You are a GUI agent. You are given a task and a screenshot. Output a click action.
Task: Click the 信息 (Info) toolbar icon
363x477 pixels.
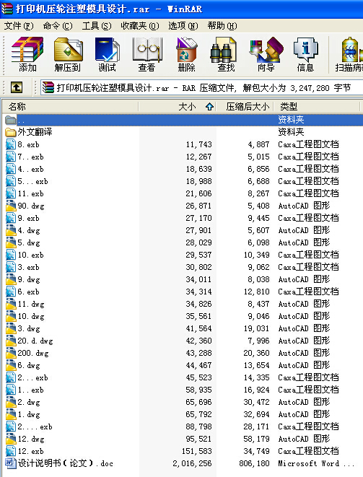point(305,54)
